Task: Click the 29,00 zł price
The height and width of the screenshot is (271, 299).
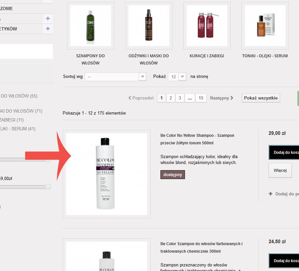Action: [x=277, y=133]
